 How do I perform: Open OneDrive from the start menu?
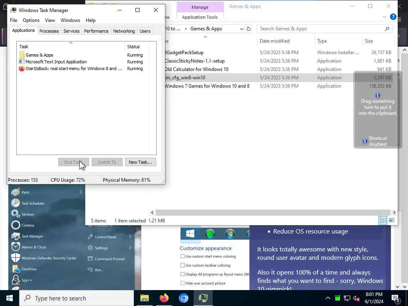click(x=29, y=269)
